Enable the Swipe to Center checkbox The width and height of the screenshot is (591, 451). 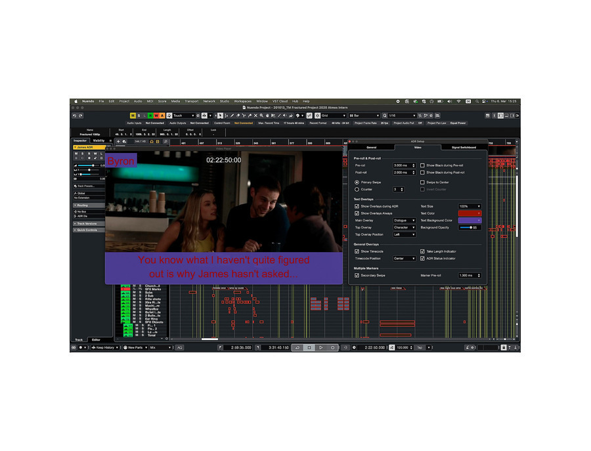[422, 183]
